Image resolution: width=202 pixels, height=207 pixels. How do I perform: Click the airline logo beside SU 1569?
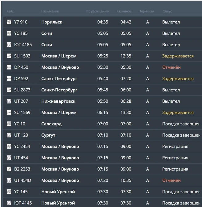[x=9, y=112]
